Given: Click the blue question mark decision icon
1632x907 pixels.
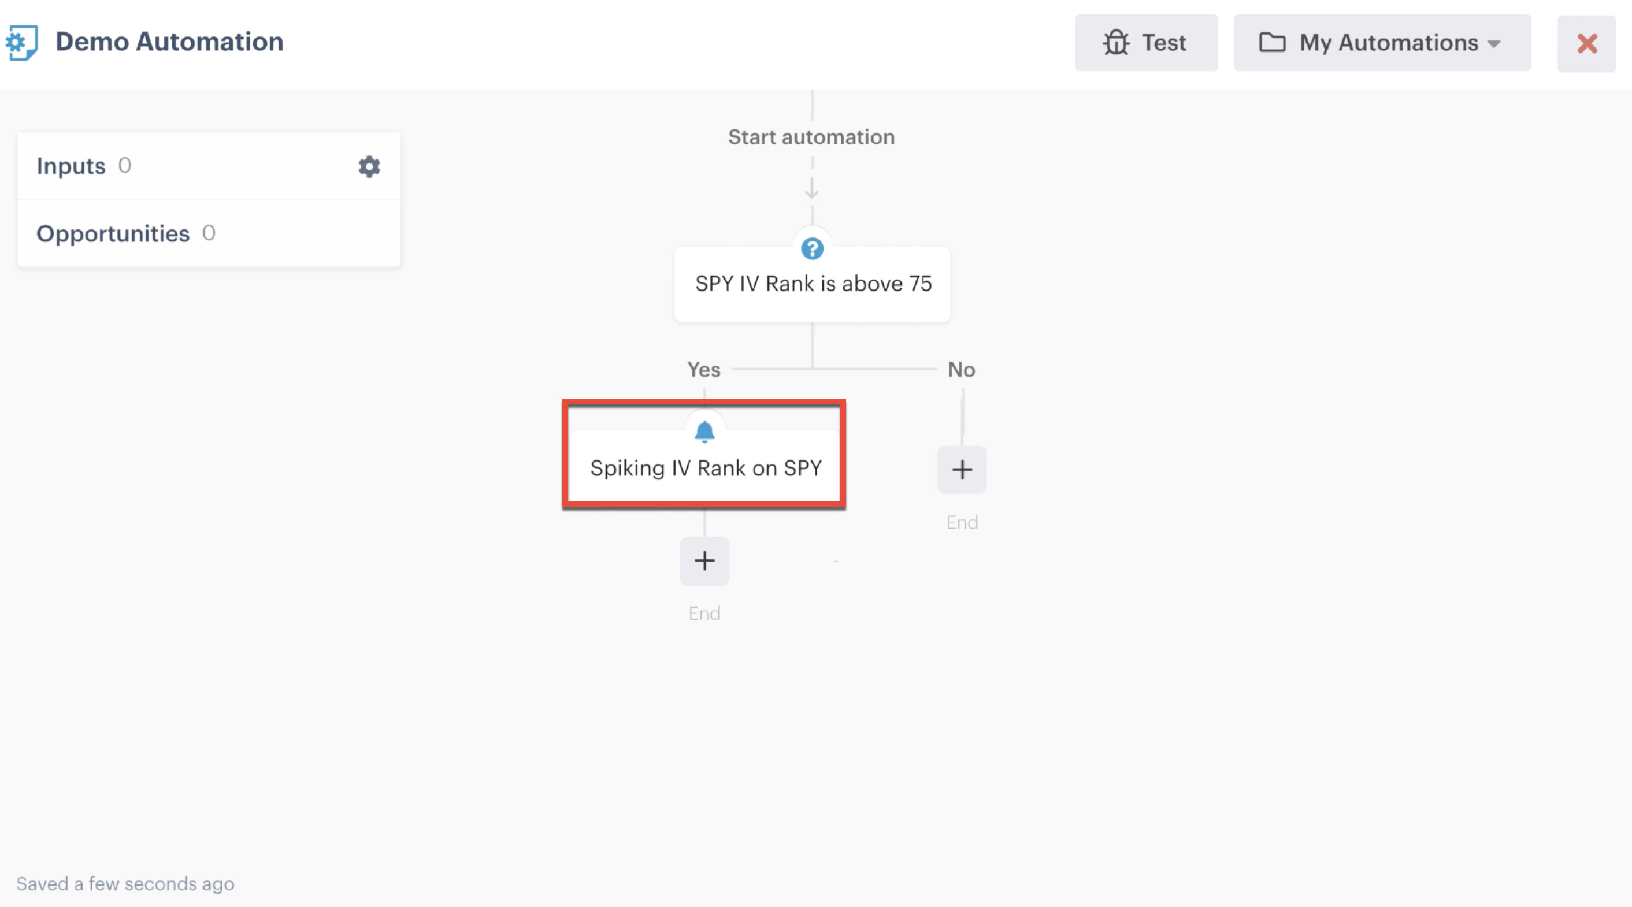Looking at the screenshot, I should pos(811,249).
